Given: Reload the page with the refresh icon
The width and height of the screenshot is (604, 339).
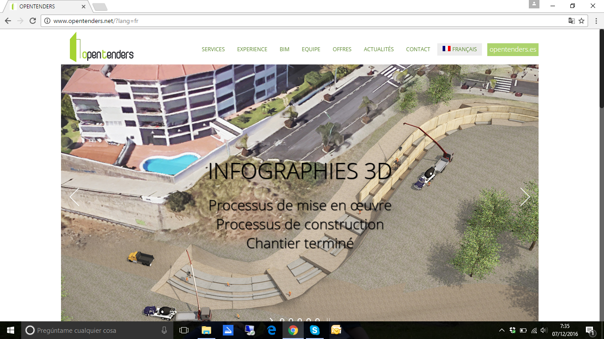Looking at the screenshot, I should click(x=32, y=21).
